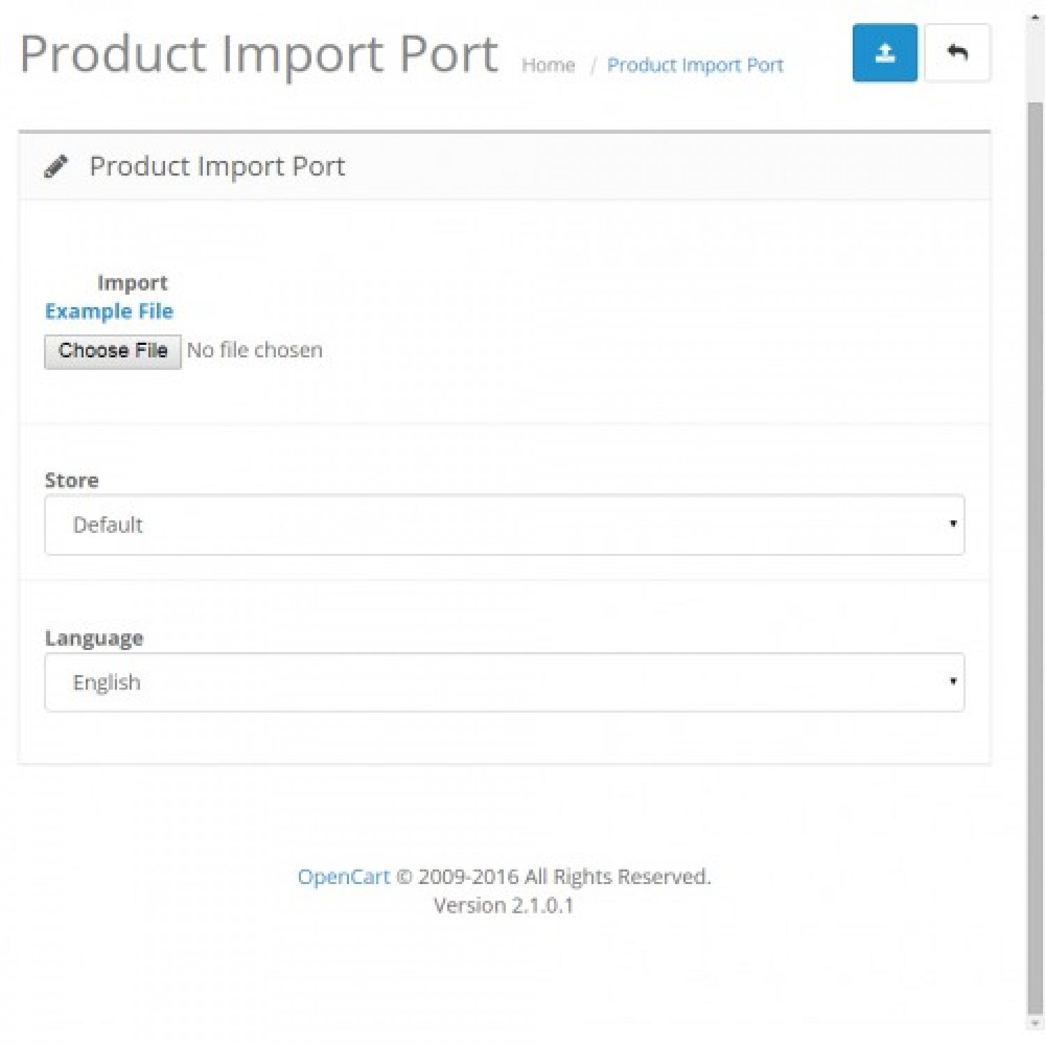Click the large Product Import Port page title

click(258, 54)
